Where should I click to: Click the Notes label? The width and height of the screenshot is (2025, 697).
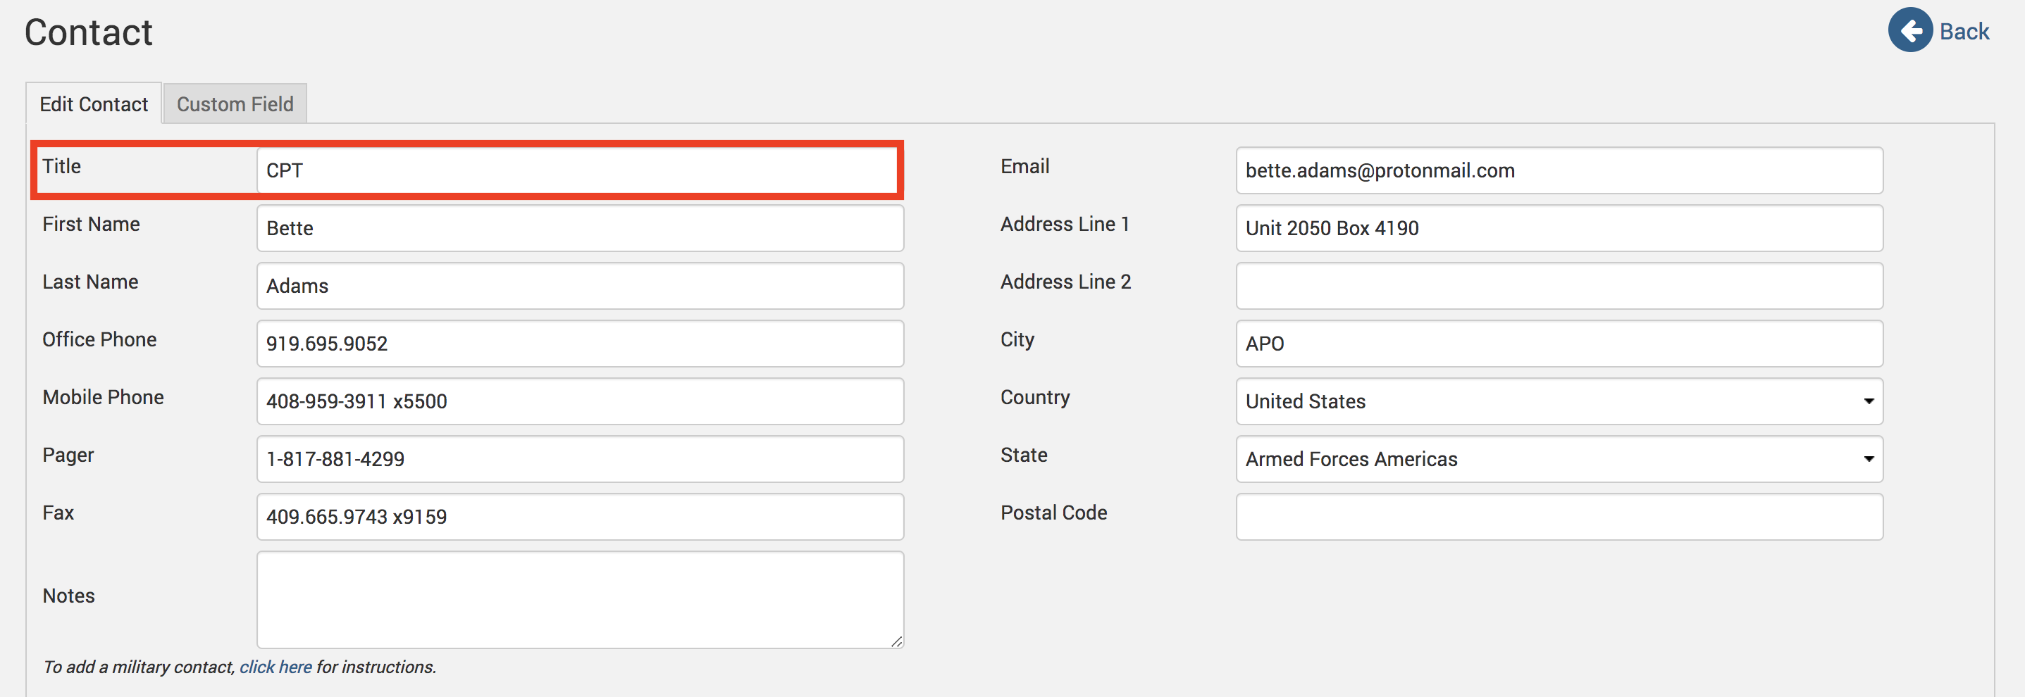(68, 596)
